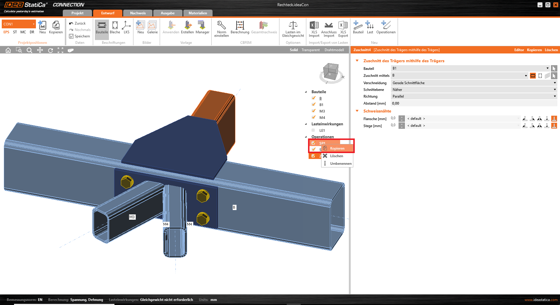Click the Abstand [mm] input field
Image resolution: width=560 pixels, height=305 pixels.
[x=474, y=103]
